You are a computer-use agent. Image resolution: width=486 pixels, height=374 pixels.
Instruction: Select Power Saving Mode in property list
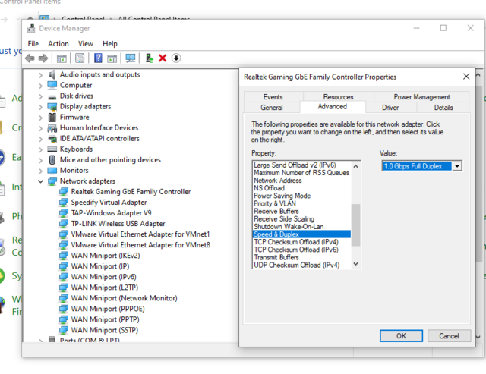tap(282, 196)
